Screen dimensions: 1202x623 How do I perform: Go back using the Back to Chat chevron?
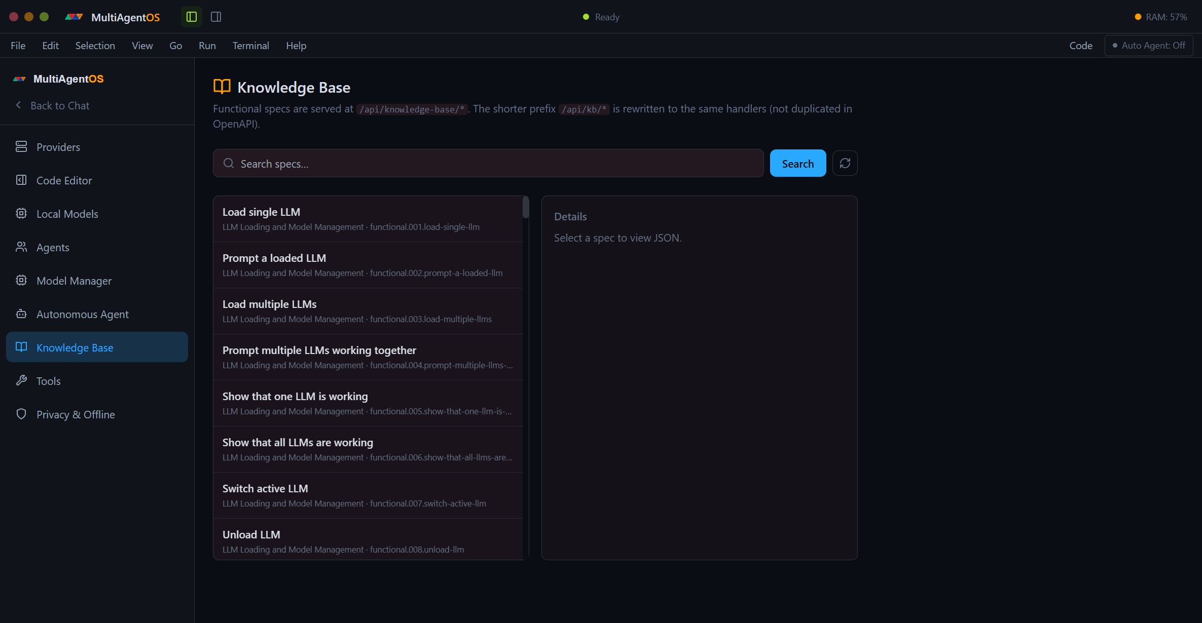coord(19,105)
